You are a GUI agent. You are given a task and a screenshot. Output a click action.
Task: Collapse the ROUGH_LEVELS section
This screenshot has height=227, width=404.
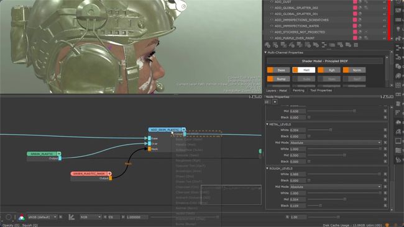pyautogui.click(x=267, y=168)
